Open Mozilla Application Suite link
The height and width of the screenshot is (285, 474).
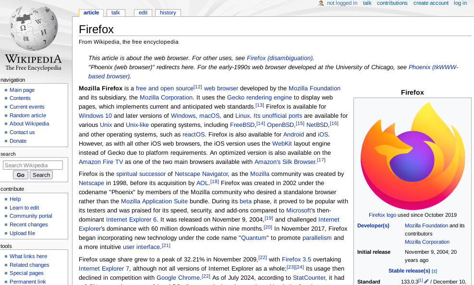(x=154, y=201)
